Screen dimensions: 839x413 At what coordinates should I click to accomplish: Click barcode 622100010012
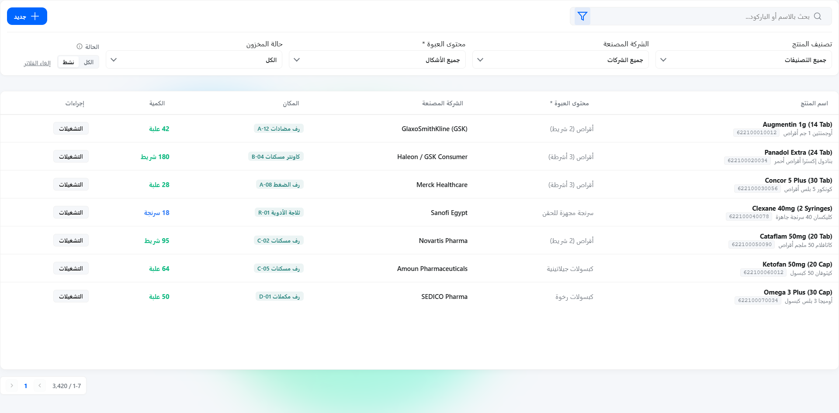pos(756,133)
